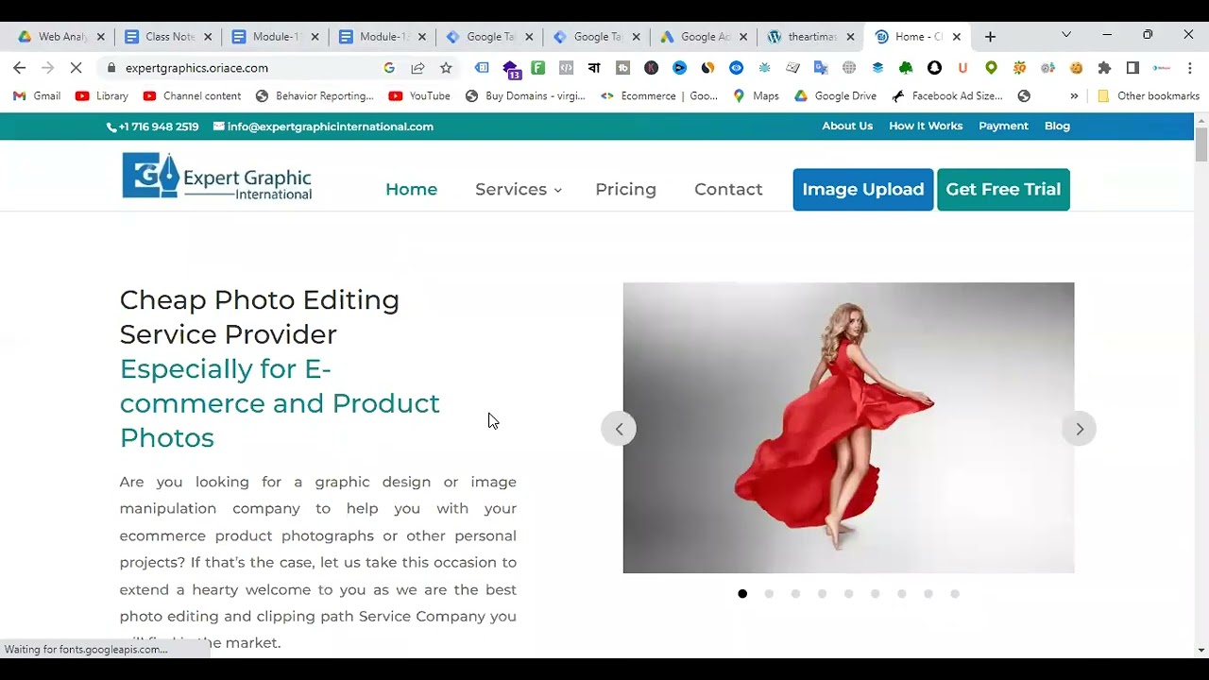Open the How It Works link
1209x680 pixels.
(x=926, y=126)
